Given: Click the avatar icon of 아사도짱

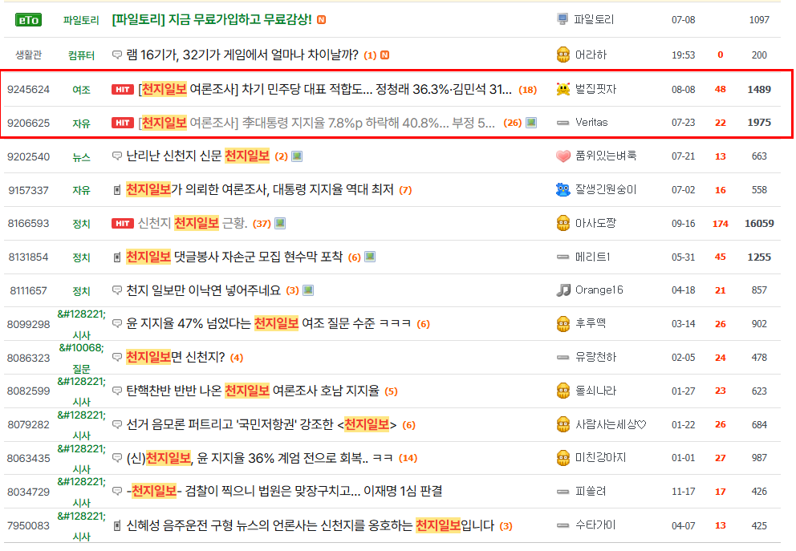Looking at the screenshot, I should (x=563, y=223).
